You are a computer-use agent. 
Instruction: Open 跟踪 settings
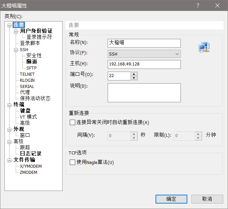[x=25, y=147]
